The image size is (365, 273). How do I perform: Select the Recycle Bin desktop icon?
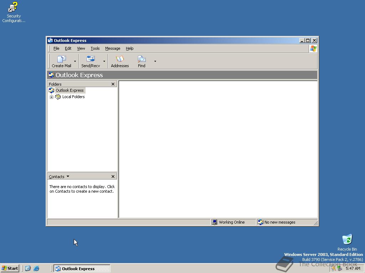point(347,242)
